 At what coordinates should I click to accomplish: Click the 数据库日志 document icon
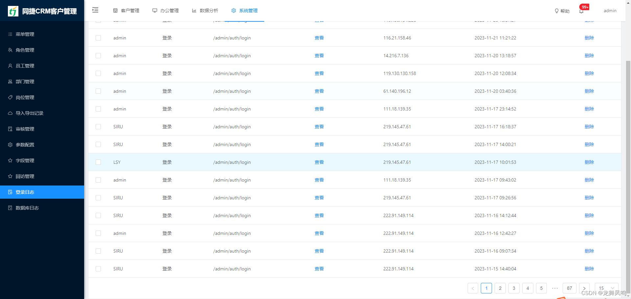click(x=10, y=208)
